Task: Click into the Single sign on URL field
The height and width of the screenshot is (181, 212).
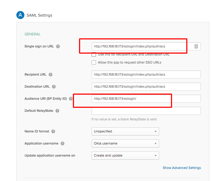Action: tap(146, 46)
